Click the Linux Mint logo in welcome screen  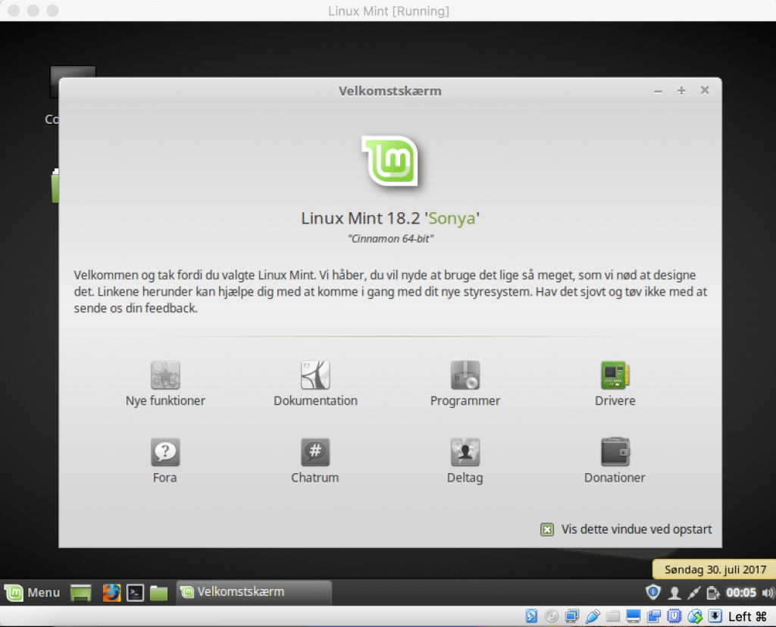pos(390,161)
